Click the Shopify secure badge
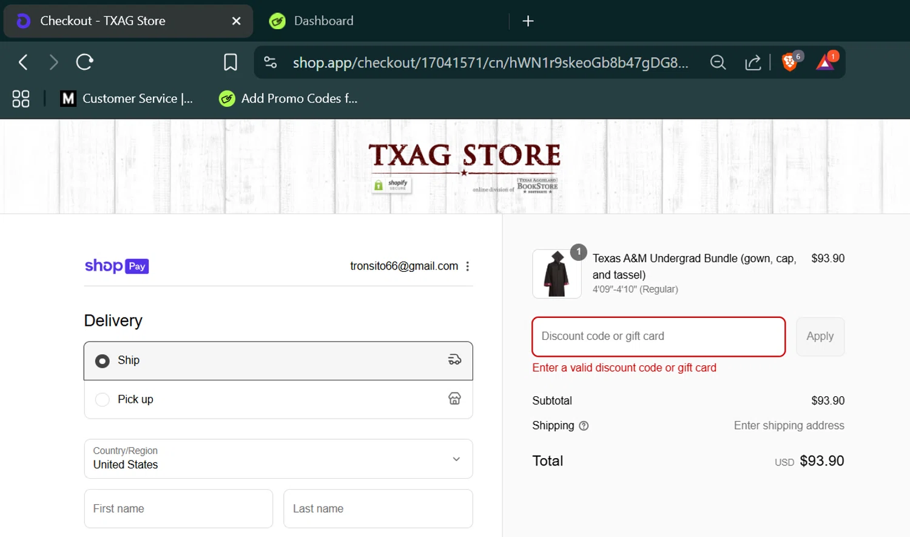This screenshot has width=910, height=537. [392, 185]
